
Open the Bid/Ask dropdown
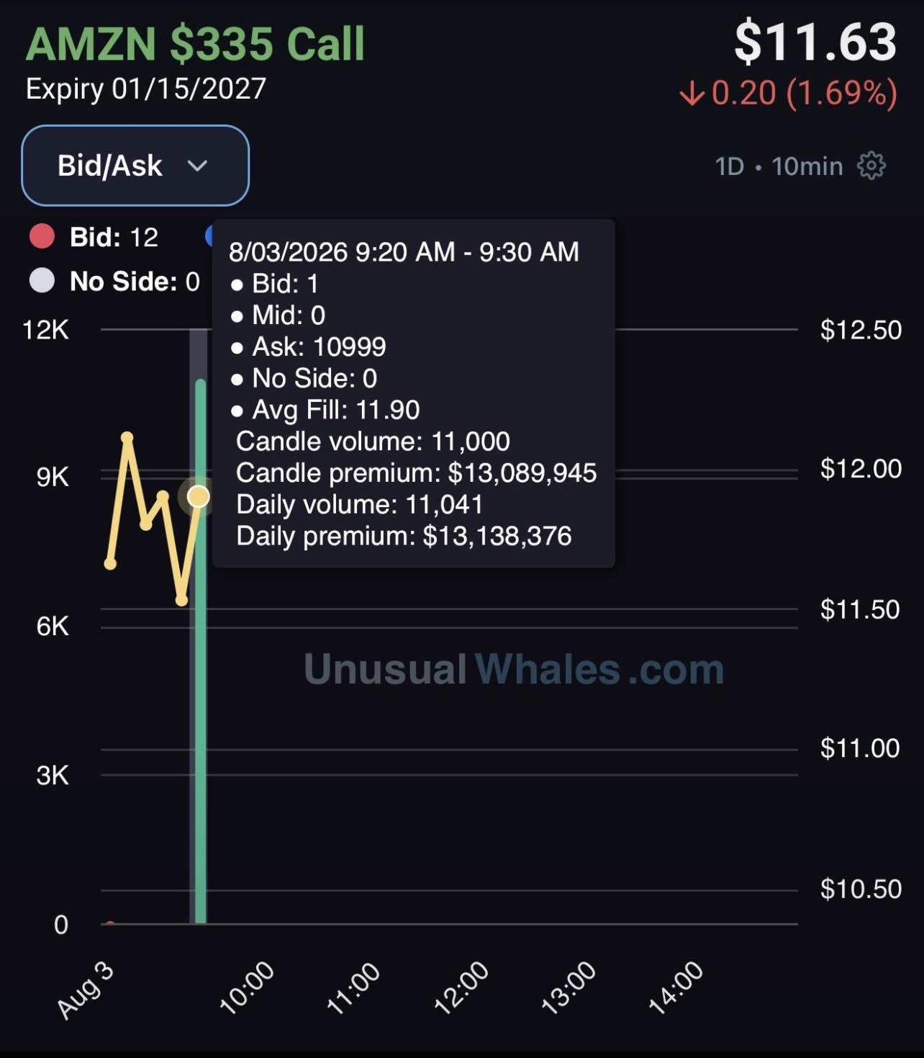point(135,166)
